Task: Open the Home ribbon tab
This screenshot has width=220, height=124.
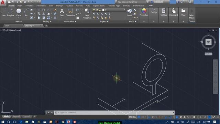Action: 11,6
